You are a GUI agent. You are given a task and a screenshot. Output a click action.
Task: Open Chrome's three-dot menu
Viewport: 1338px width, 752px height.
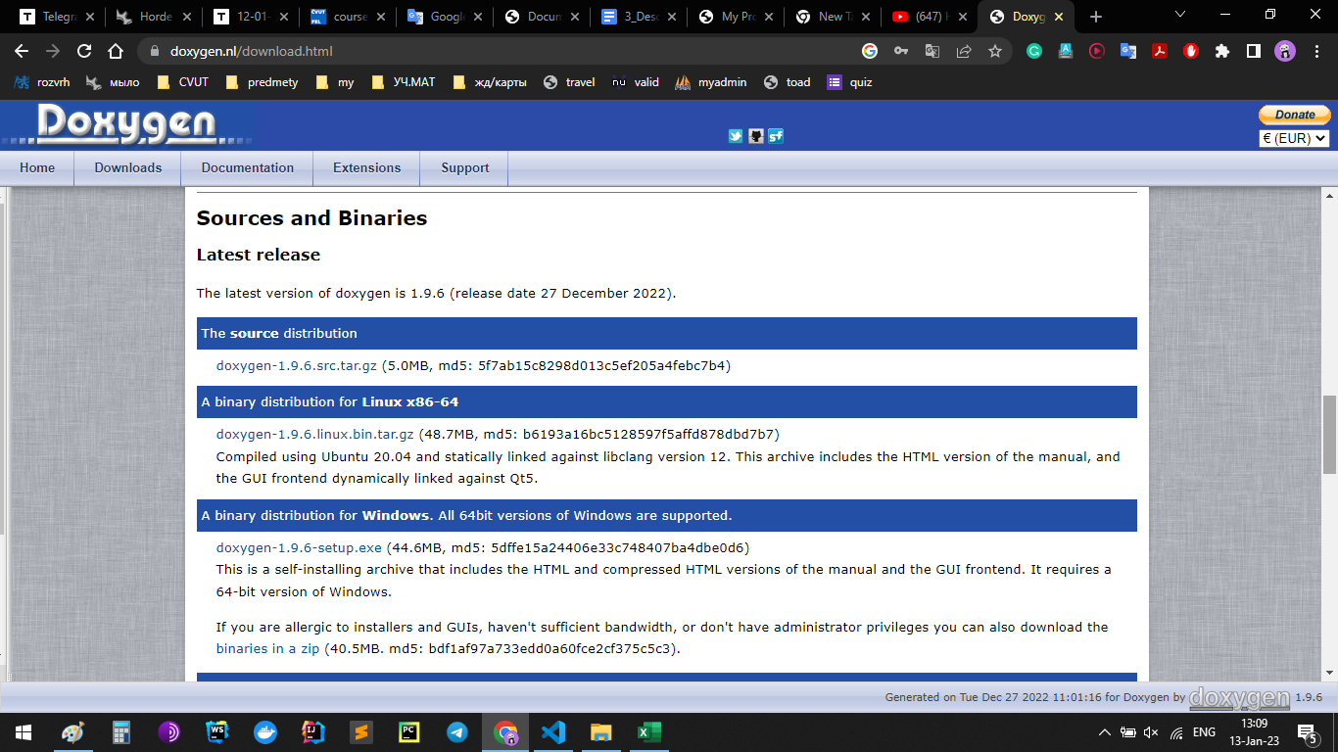click(x=1314, y=51)
